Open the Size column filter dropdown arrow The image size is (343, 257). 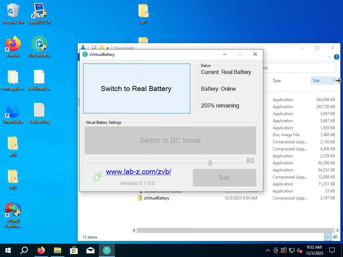(x=335, y=80)
